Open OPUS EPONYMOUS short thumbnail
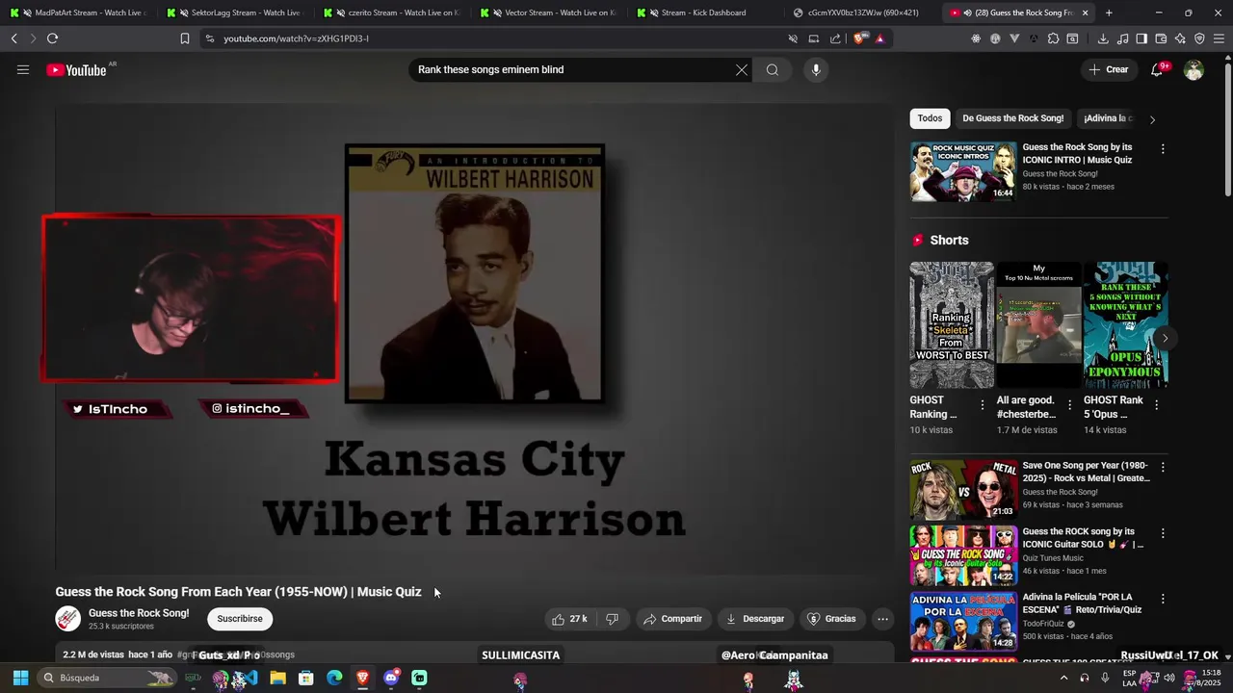The image size is (1233, 693). pos(1126,325)
